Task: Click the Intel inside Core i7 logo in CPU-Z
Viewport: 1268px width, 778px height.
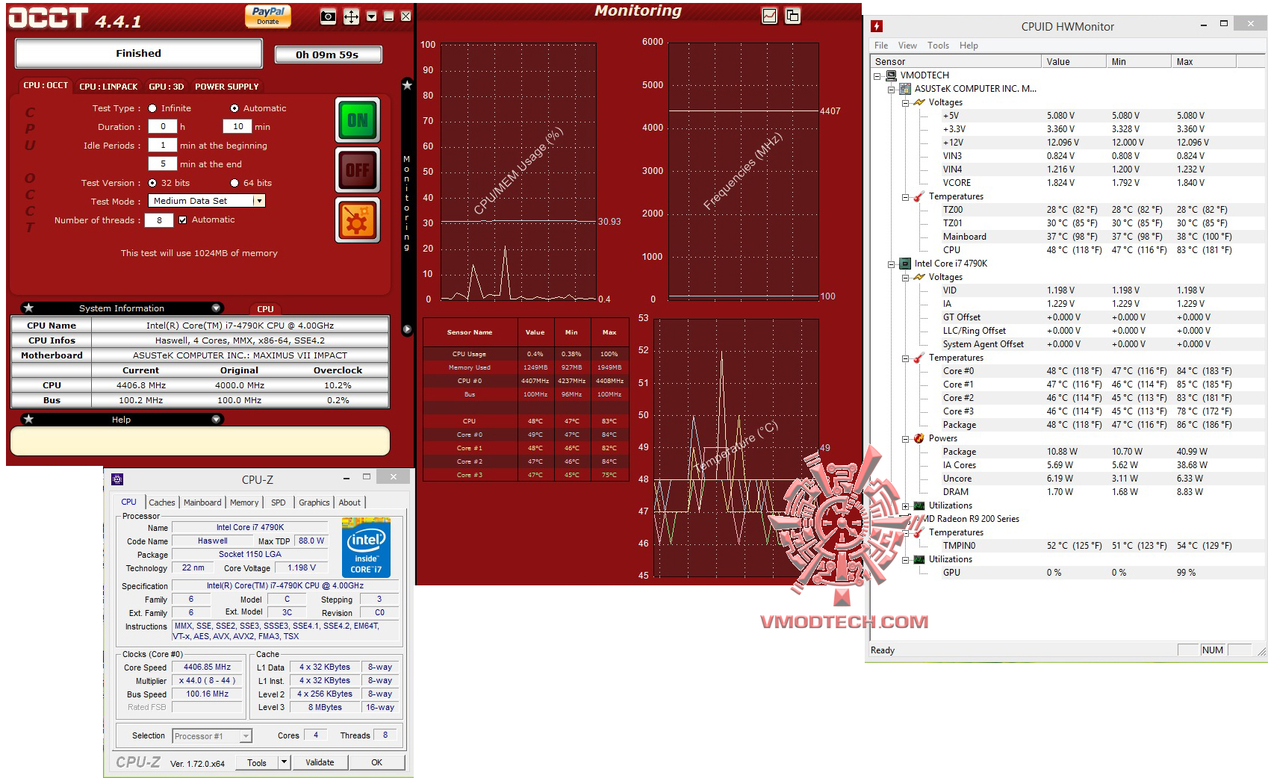Action: 366,547
